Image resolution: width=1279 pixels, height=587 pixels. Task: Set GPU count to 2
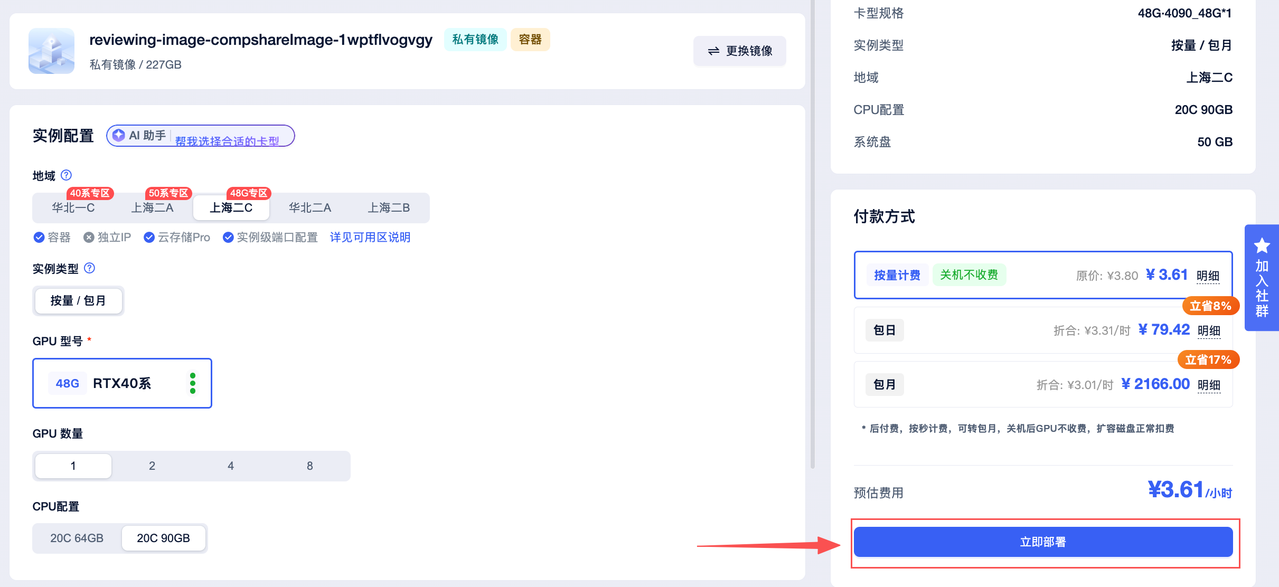tap(152, 466)
